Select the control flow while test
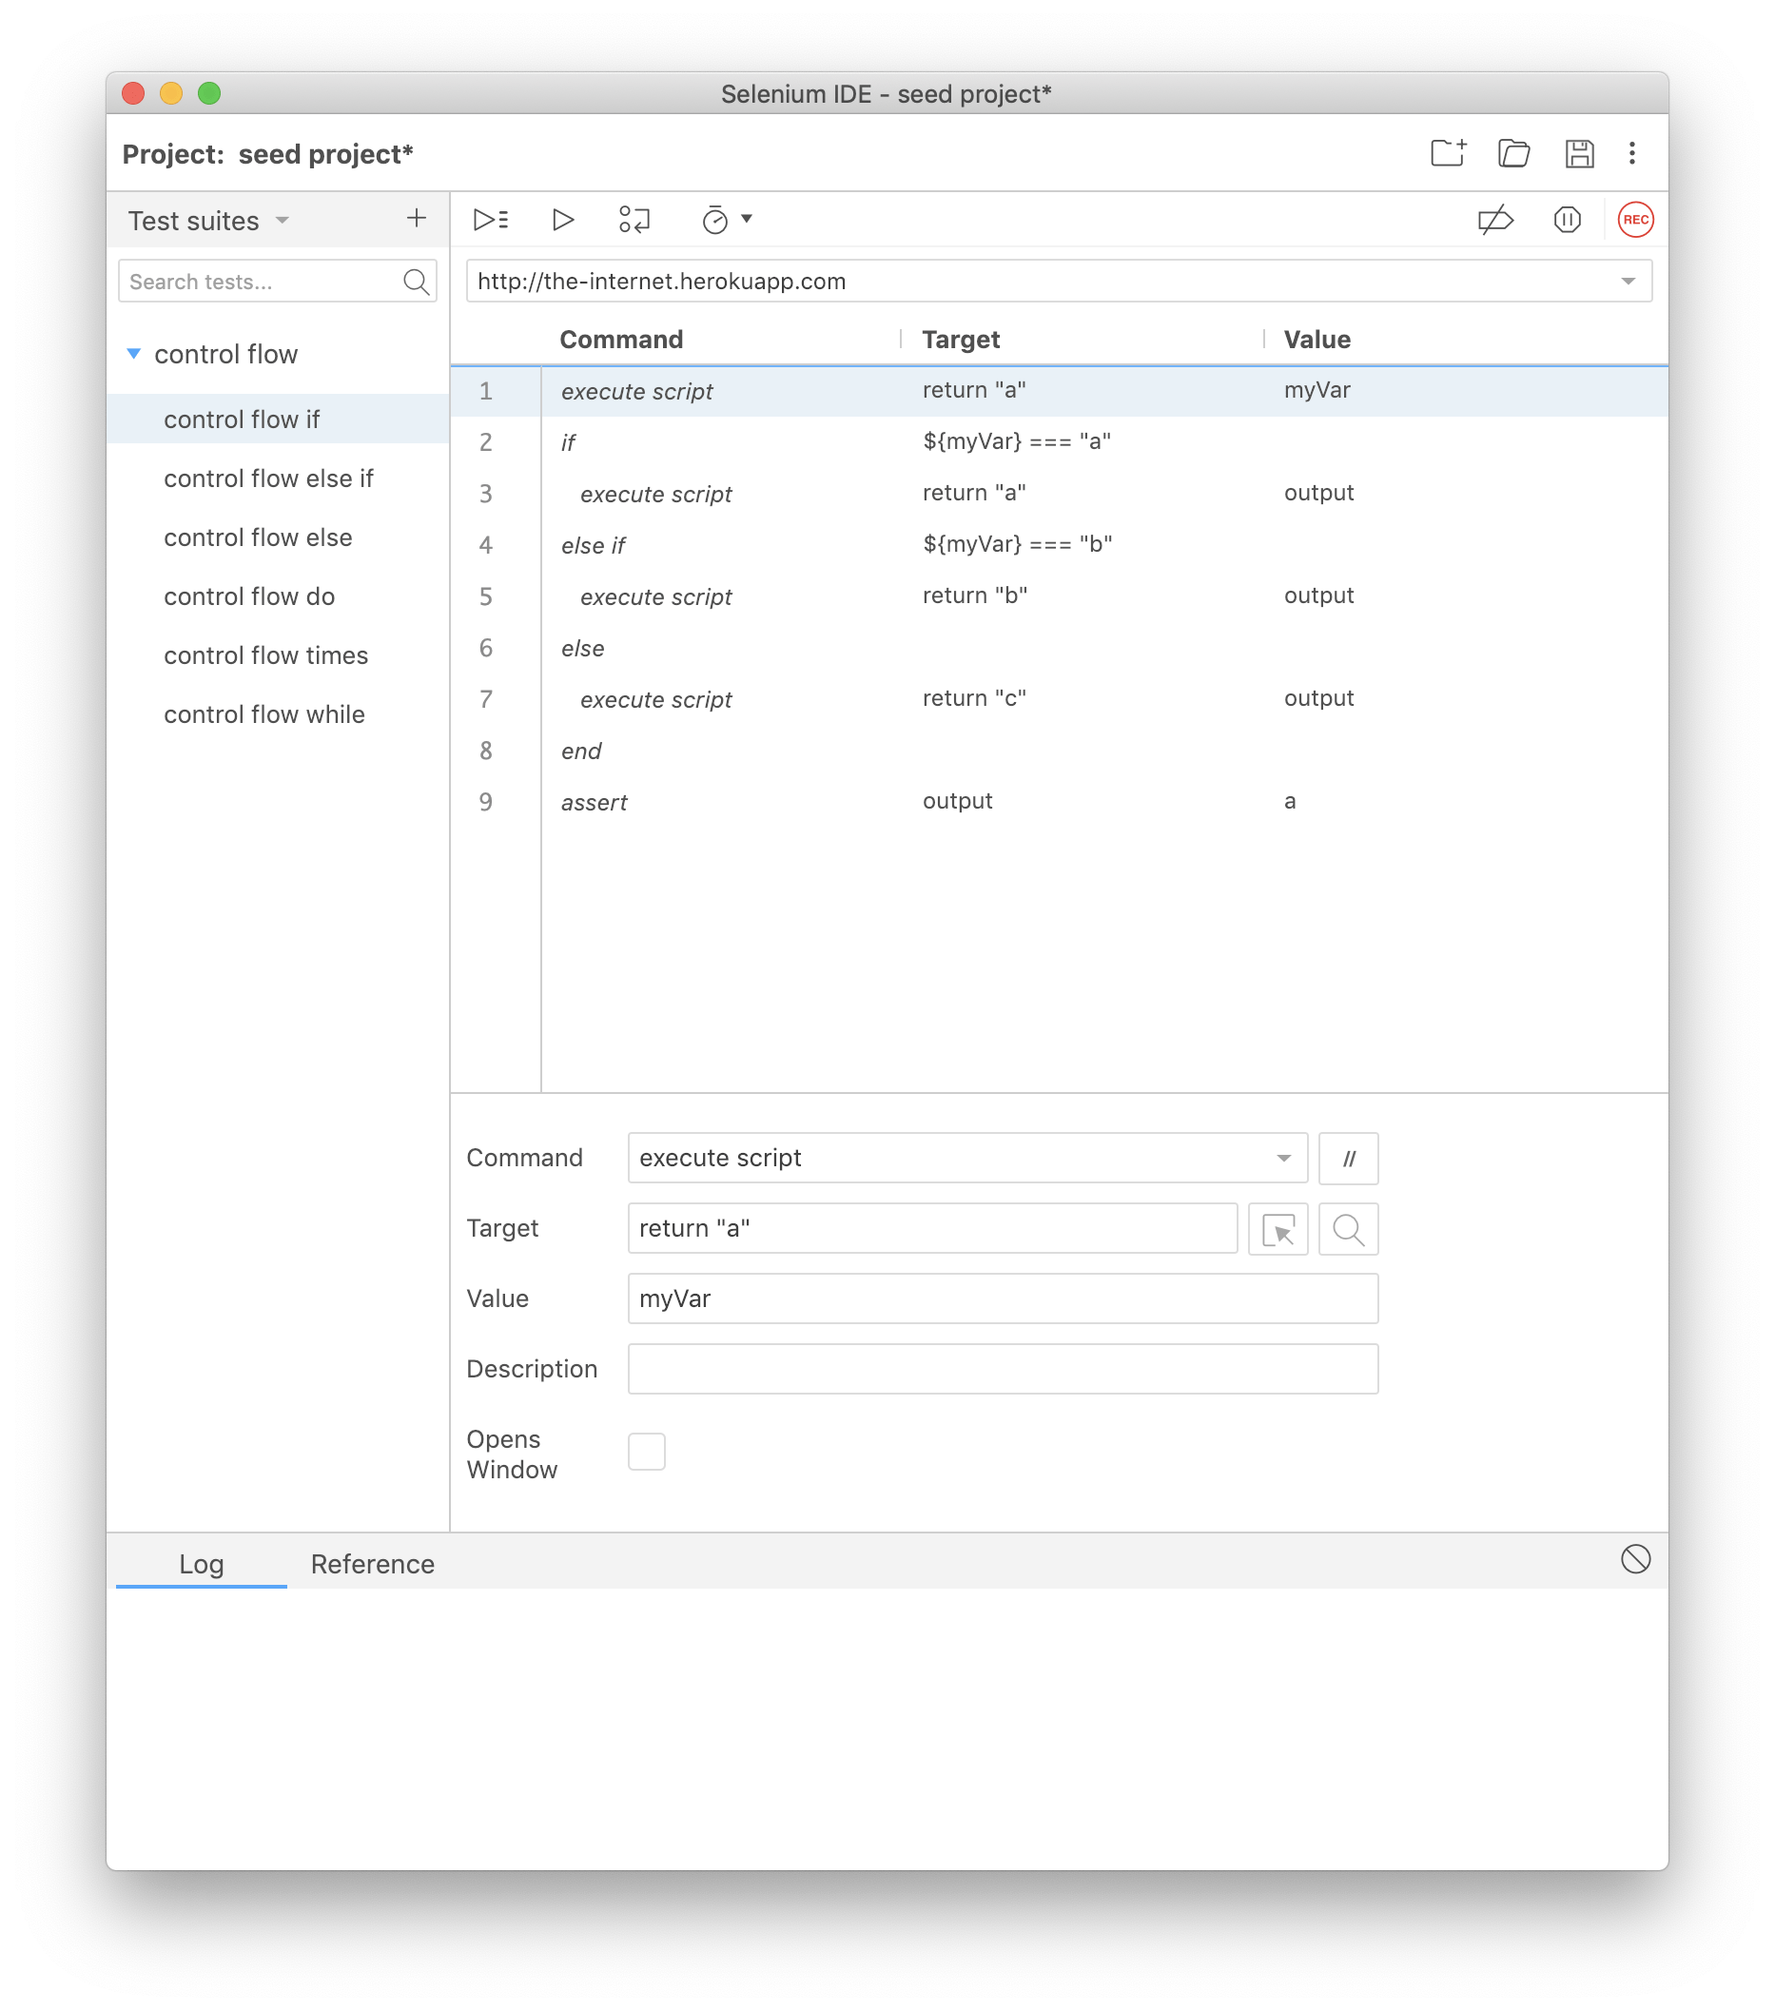The height and width of the screenshot is (2011, 1775). click(x=264, y=714)
